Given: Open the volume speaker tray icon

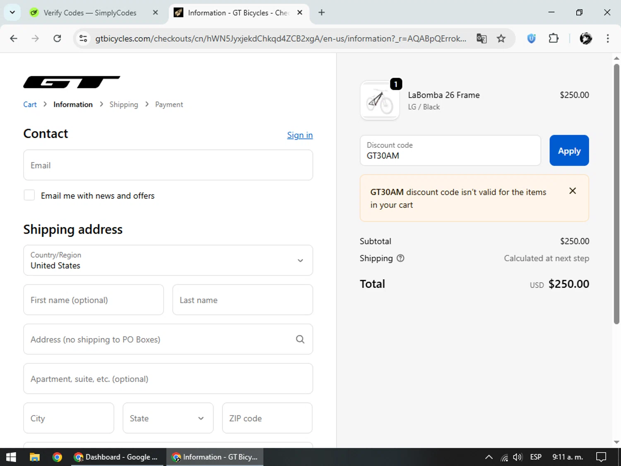Looking at the screenshot, I should point(517,457).
